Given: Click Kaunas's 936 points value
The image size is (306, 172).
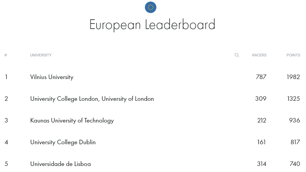Looking at the screenshot, I should [294, 120].
